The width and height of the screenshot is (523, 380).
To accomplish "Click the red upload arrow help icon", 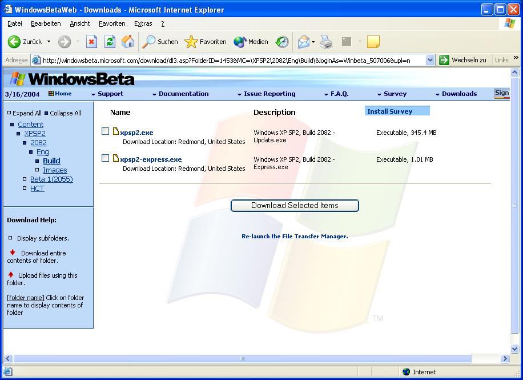I will (x=11, y=274).
